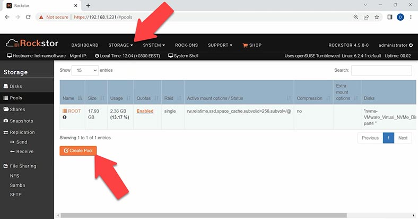
Task: Bookmark this page with star icon
Action: point(377,17)
